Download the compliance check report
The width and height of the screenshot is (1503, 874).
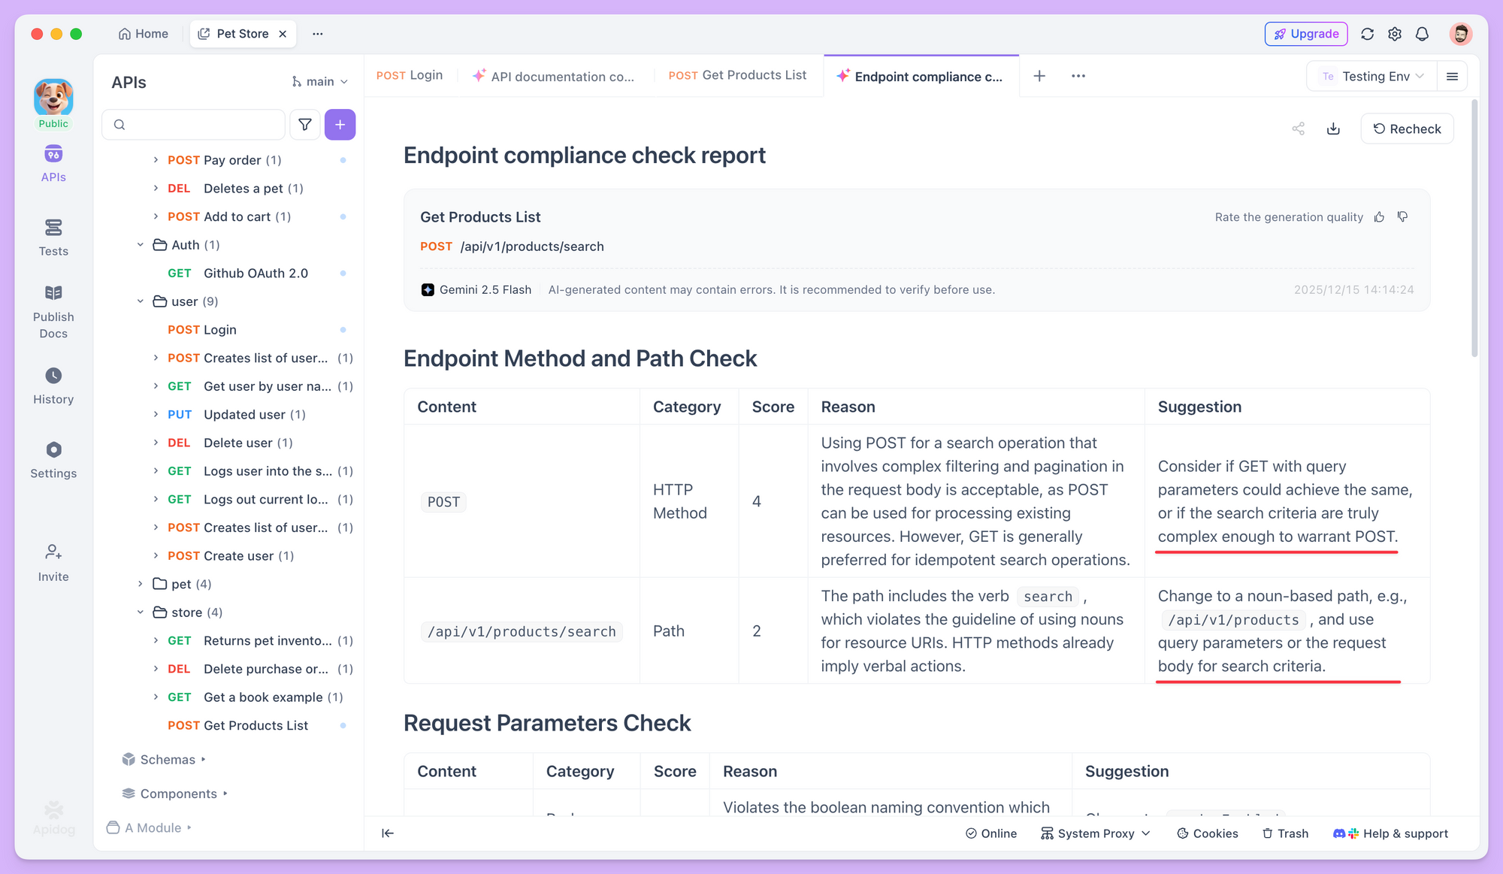[1333, 129]
